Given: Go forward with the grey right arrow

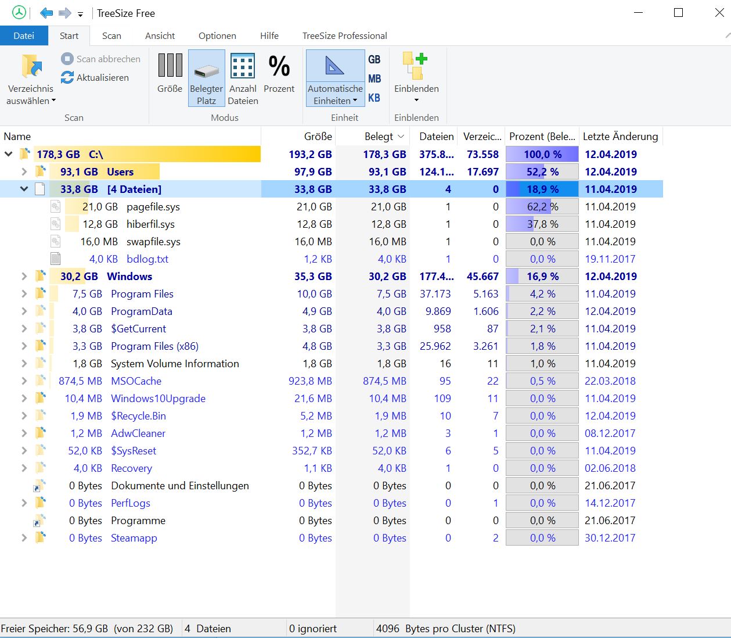Looking at the screenshot, I should 65,13.
